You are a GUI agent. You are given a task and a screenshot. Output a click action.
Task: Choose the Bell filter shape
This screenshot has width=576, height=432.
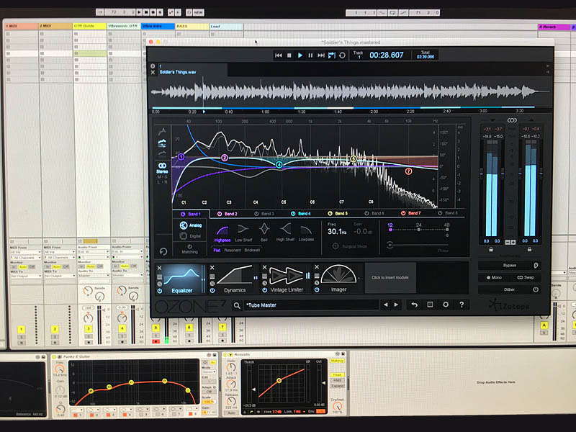point(264,233)
